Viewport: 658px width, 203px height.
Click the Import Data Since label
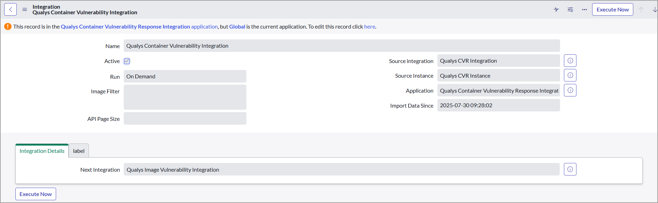tap(412, 106)
